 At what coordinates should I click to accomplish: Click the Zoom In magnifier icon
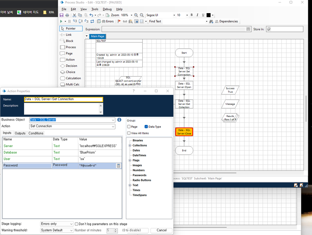coord(136,15)
